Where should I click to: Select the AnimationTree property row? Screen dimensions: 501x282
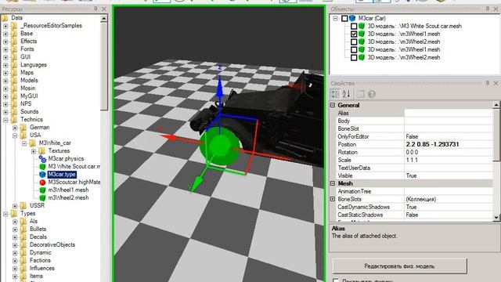pos(414,191)
